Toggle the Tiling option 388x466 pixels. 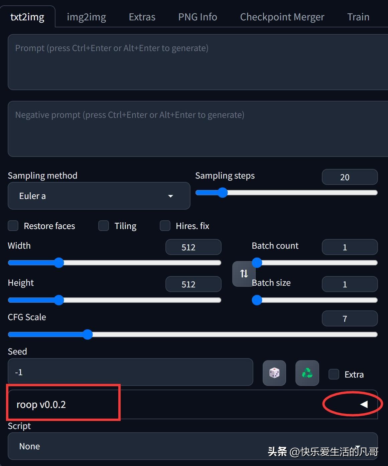pyautogui.click(x=104, y=226)
